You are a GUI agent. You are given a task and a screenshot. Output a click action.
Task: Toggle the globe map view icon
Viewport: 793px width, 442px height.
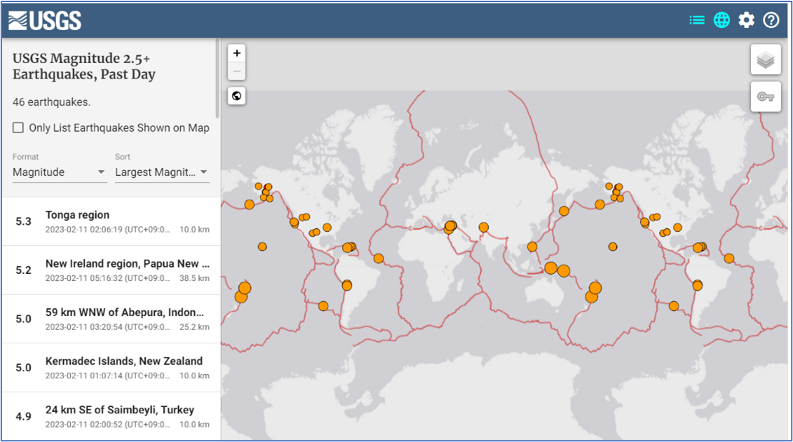tap(721, 20)
